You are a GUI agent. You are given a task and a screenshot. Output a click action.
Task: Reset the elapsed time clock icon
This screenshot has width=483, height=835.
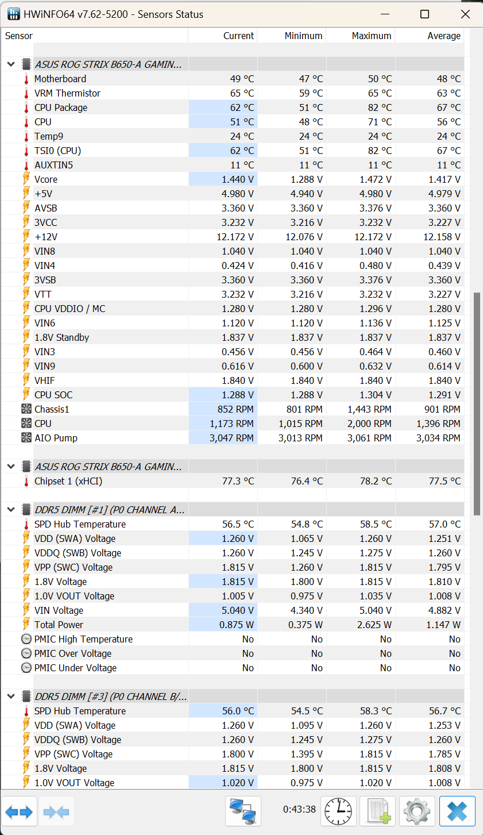click(x=339, y=811)
